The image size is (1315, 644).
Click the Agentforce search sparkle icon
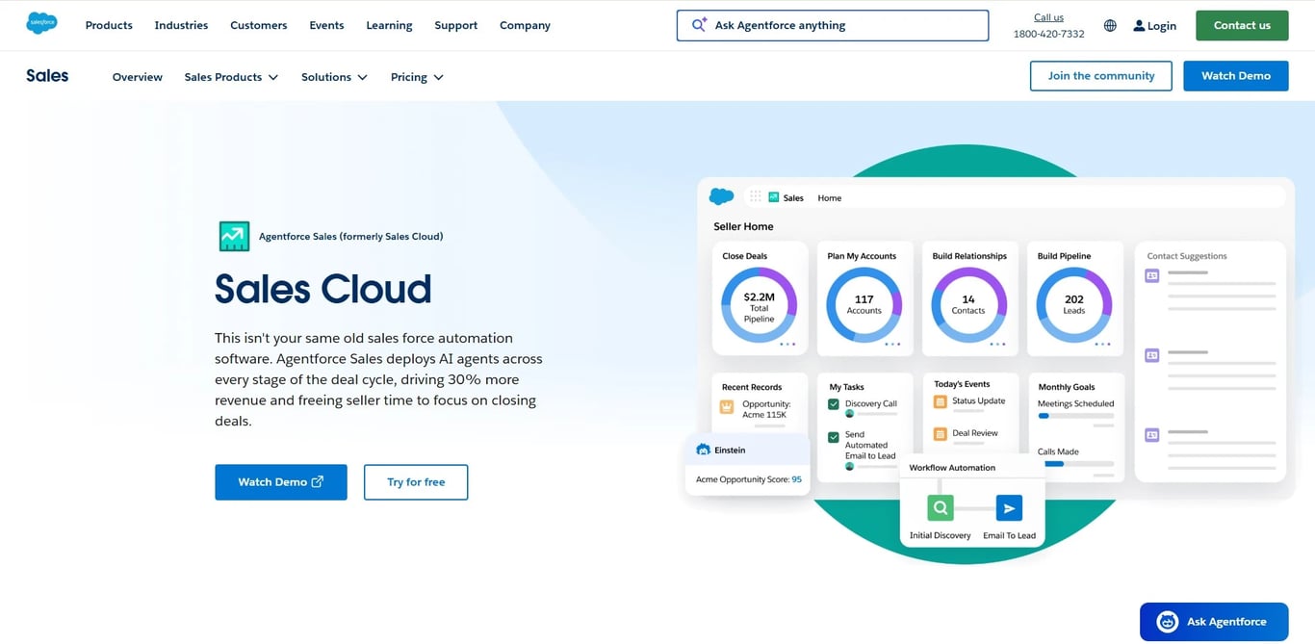pyautogui.click(x=699, y=25)
